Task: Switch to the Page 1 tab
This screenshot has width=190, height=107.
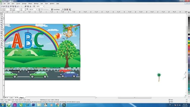Action: pos(22,97)
